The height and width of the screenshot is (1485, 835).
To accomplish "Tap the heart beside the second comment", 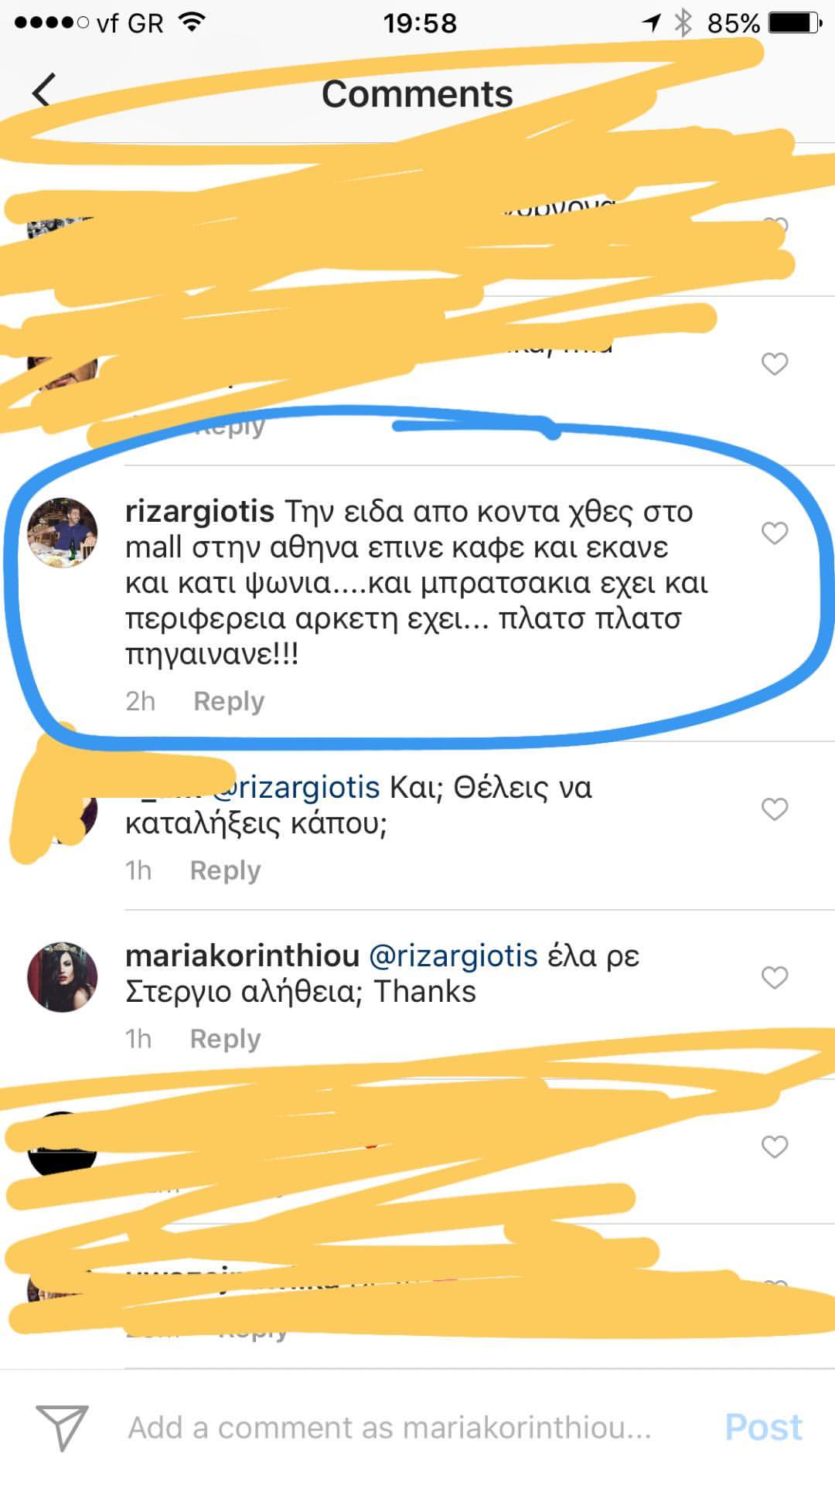I will point(774,363).
